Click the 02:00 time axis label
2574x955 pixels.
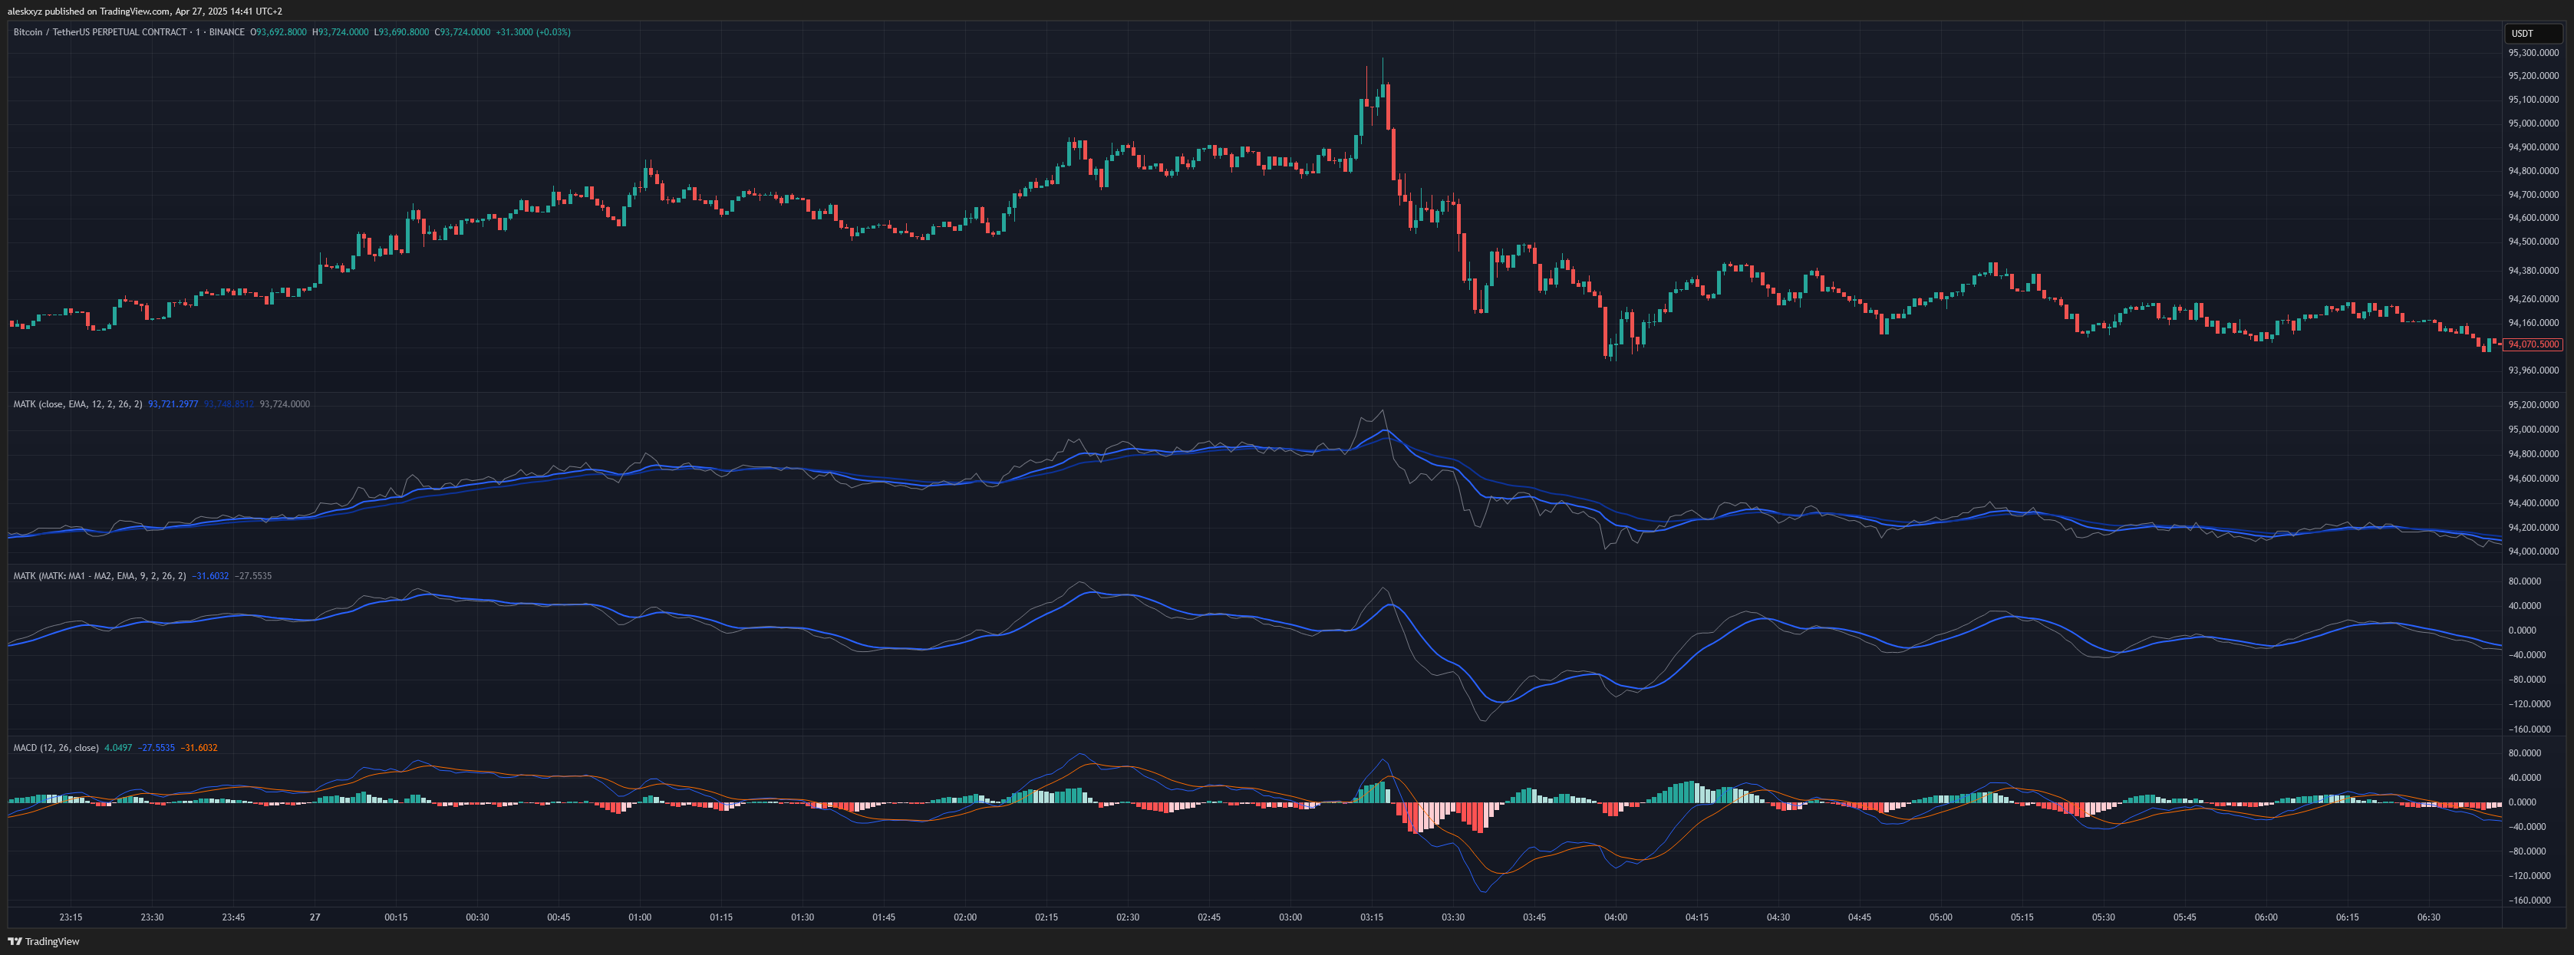965,917
